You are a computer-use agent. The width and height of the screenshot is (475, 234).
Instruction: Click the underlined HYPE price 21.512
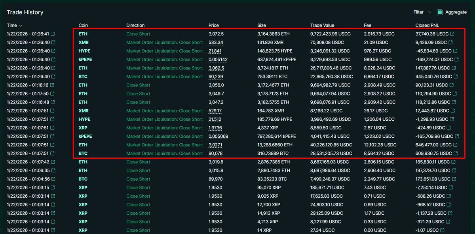(215, 119)
